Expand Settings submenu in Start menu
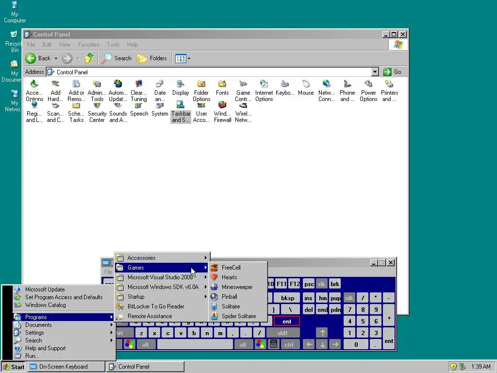497x373 pixels. [64, 333]
